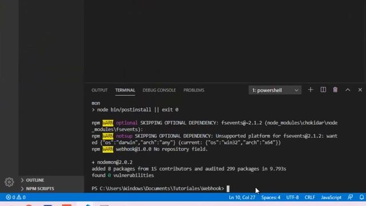Viewport: 366px width, 206px height.
Task: Change encoding via UTF-8 entry
Action: tap(292, 197)
